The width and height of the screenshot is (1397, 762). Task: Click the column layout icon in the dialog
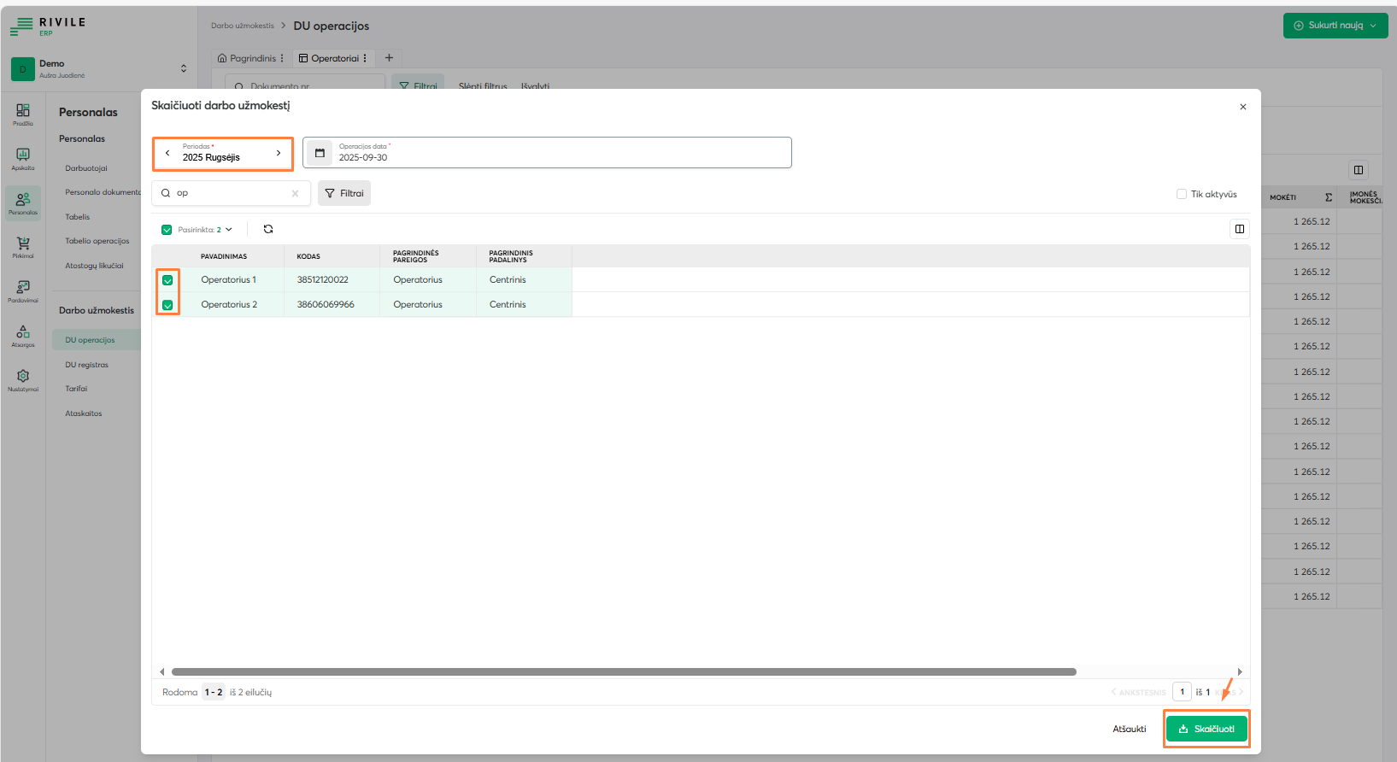click(1239, 229)
